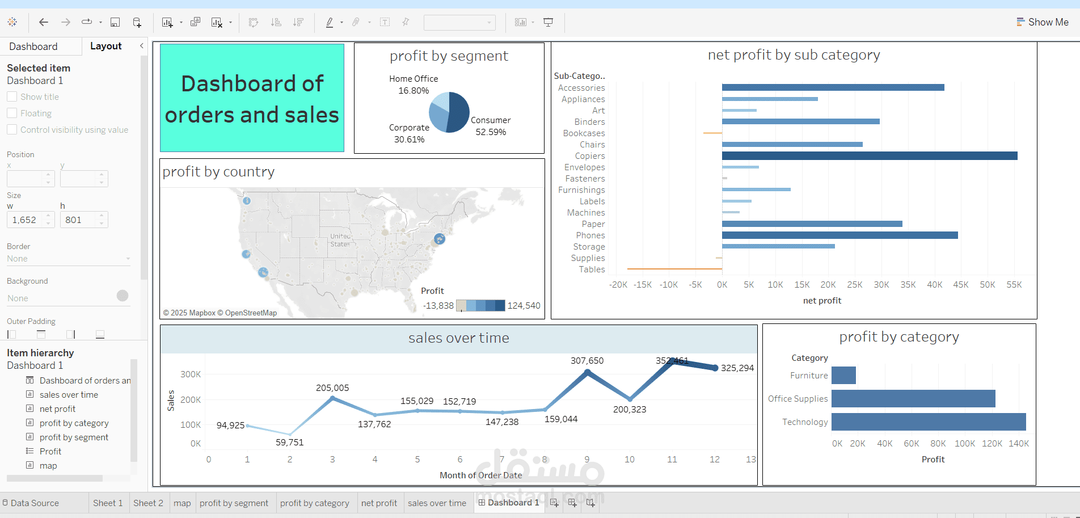Open the New Worksheet dropdown arrow
This screenshot has width=1080, height=518.
coord(181,23)
